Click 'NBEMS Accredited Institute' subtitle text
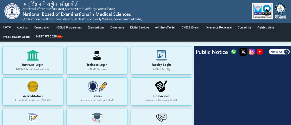The image size is (291, 125). (33, 69)
